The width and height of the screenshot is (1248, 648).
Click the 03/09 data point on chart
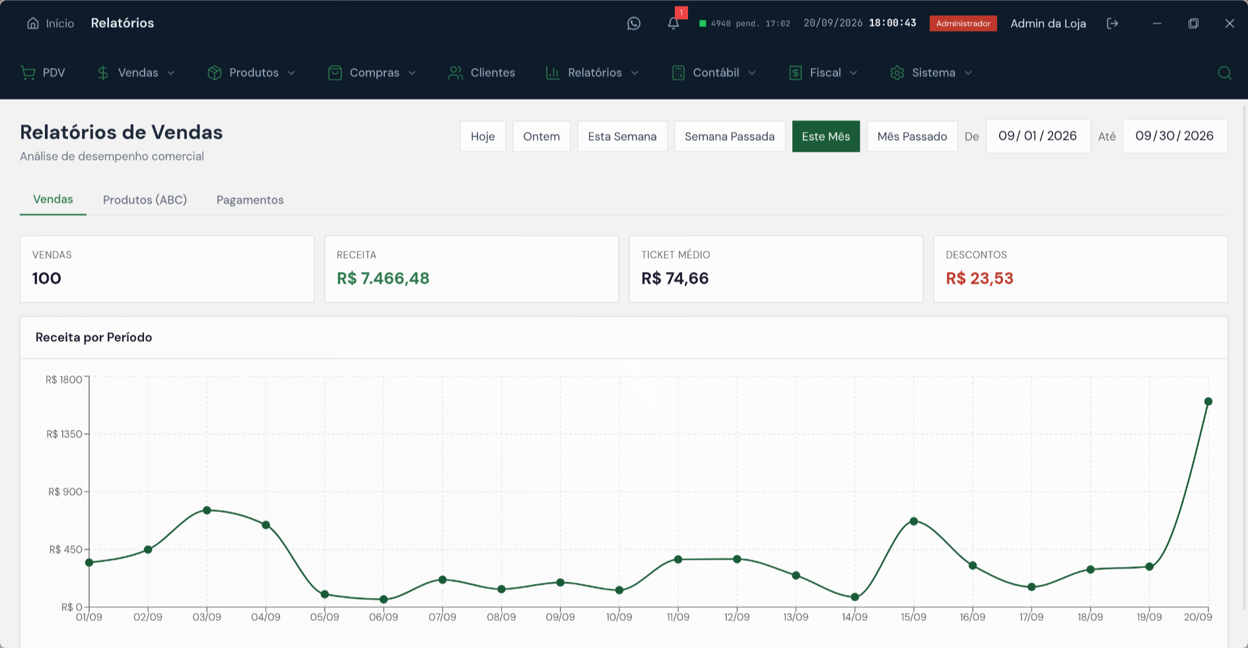pyautogui.click(x=207, y=510)
